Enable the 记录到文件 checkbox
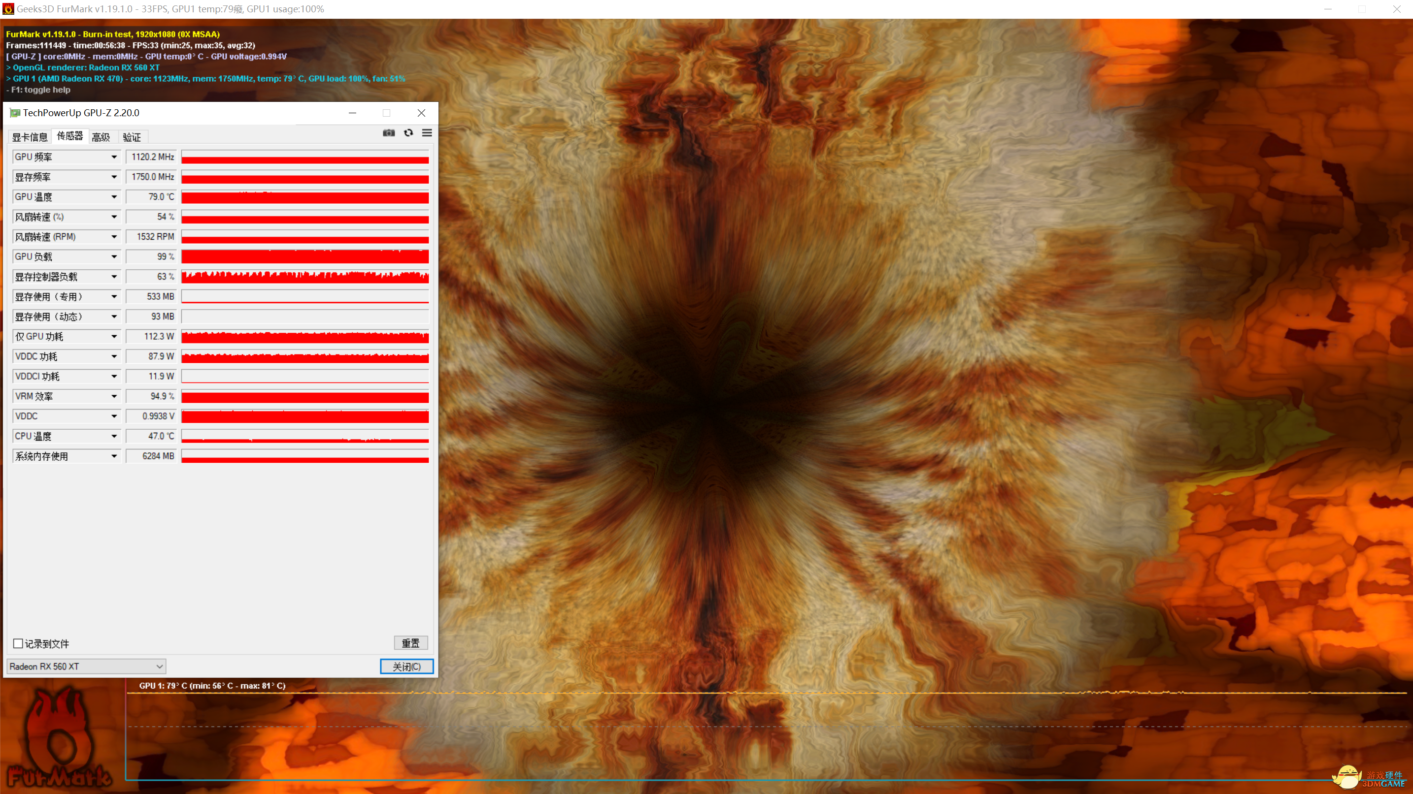This screenshot has height=794, width=1413. coord(18,643)
